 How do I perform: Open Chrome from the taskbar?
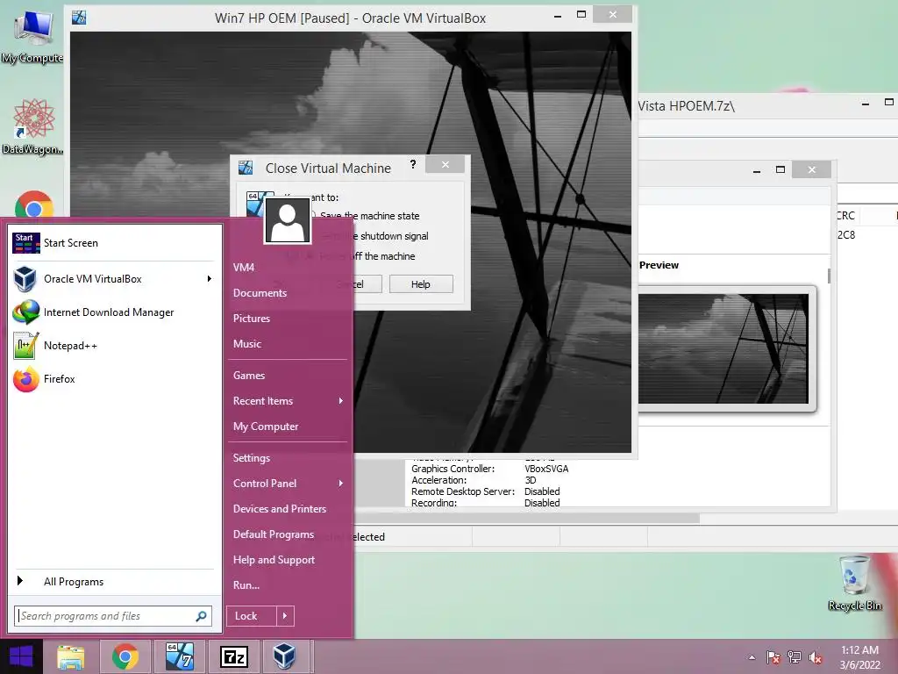(x=125, y=656)
